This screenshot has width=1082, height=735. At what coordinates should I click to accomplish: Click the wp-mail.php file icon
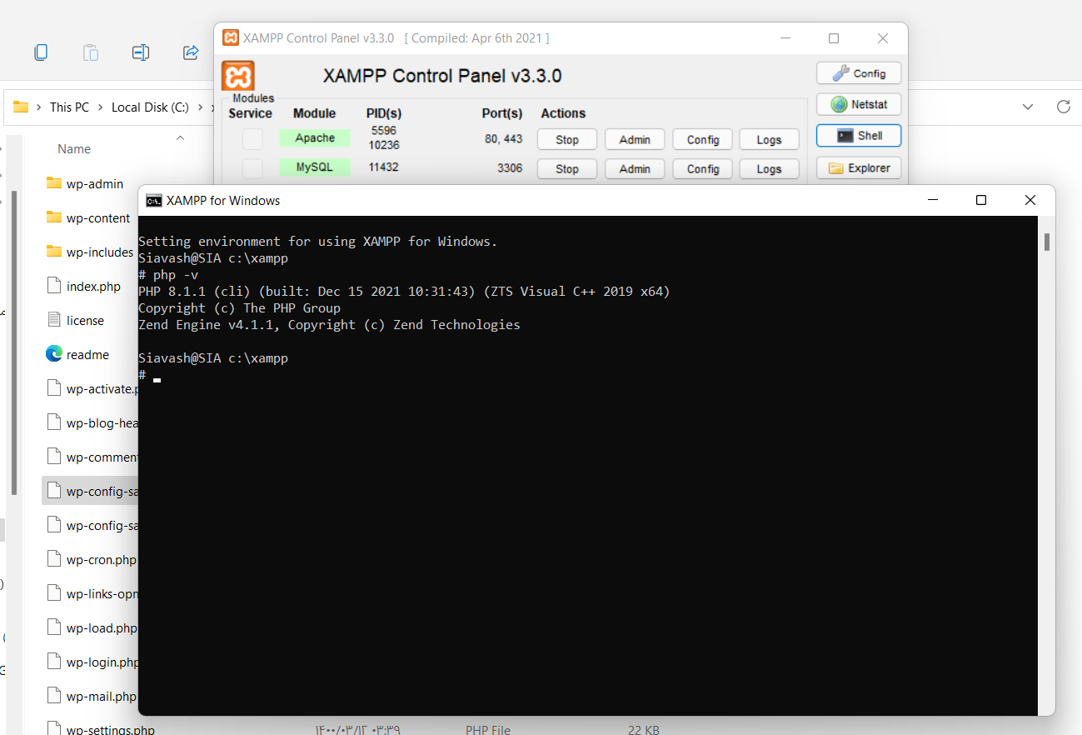pyautogui.click(x=54, y=696)
